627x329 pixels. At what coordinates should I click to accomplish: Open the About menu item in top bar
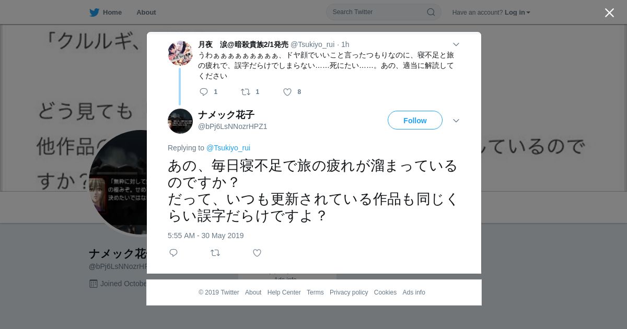coord(146,13)
